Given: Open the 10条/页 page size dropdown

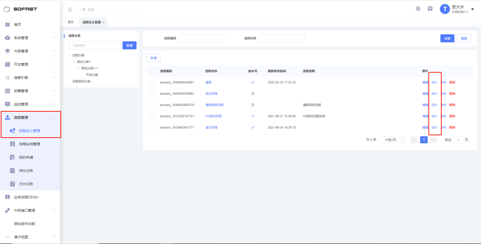Looking at the screenshot, I should [392, 140].
